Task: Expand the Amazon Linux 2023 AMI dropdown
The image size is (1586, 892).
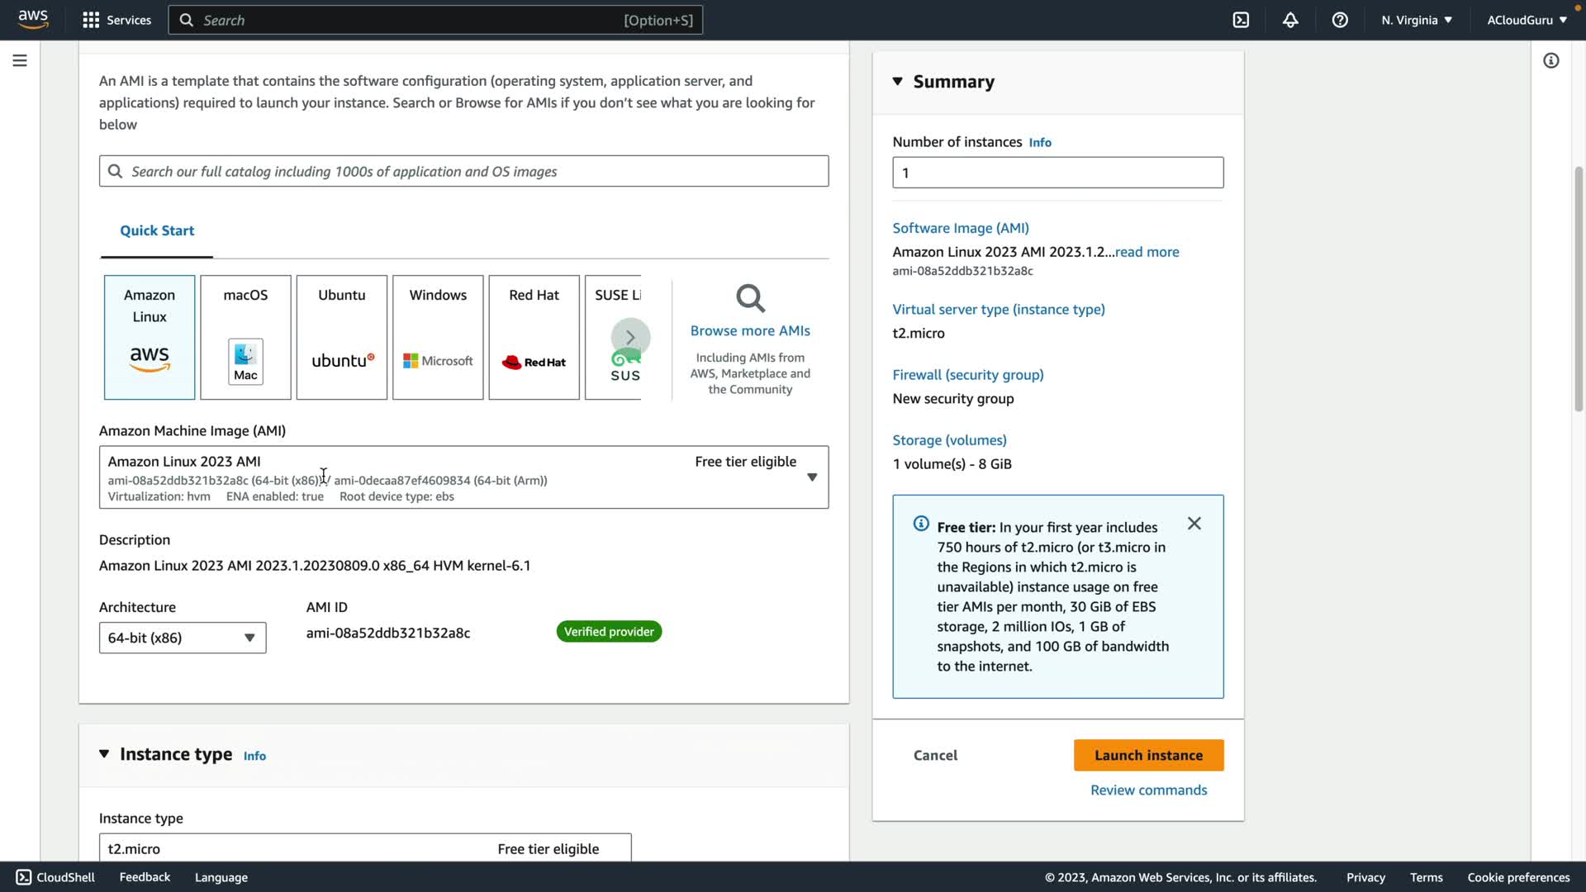Action: click(x=811, y=477)
